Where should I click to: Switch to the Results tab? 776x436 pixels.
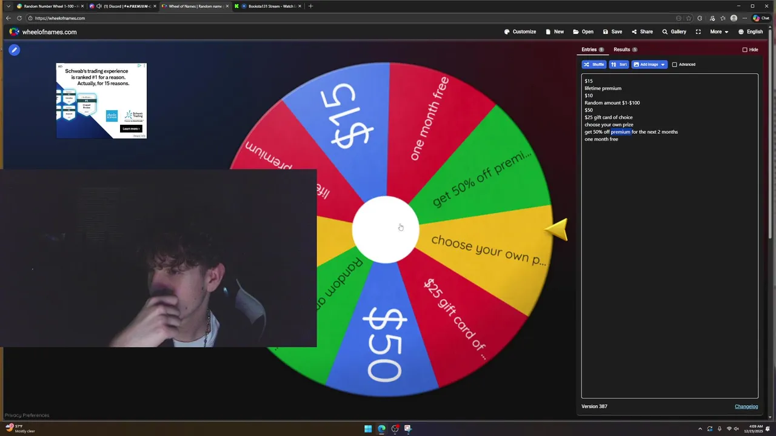tap(625, 50)
